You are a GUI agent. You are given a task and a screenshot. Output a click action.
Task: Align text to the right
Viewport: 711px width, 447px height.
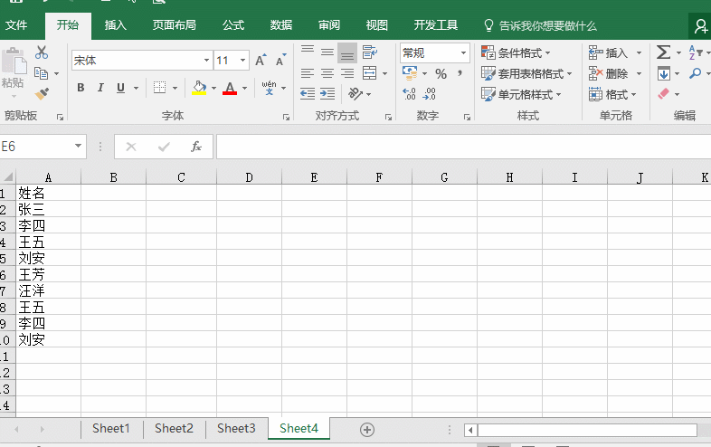347,73
